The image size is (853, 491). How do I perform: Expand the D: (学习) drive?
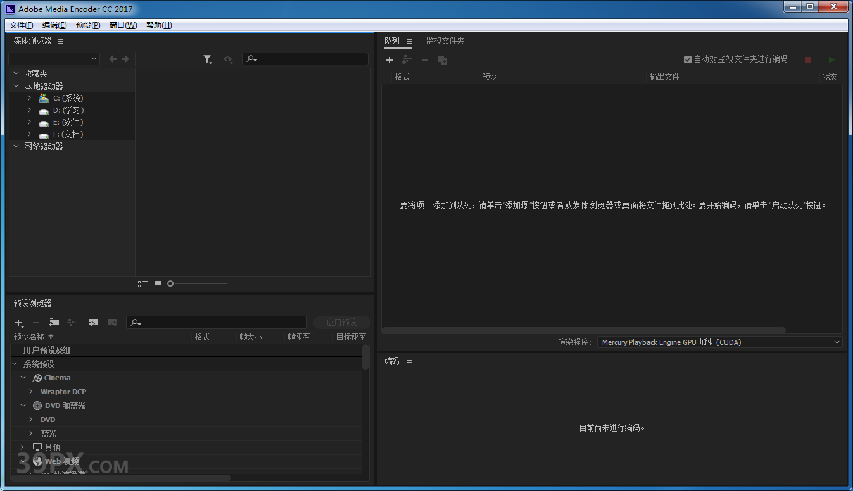29,110
